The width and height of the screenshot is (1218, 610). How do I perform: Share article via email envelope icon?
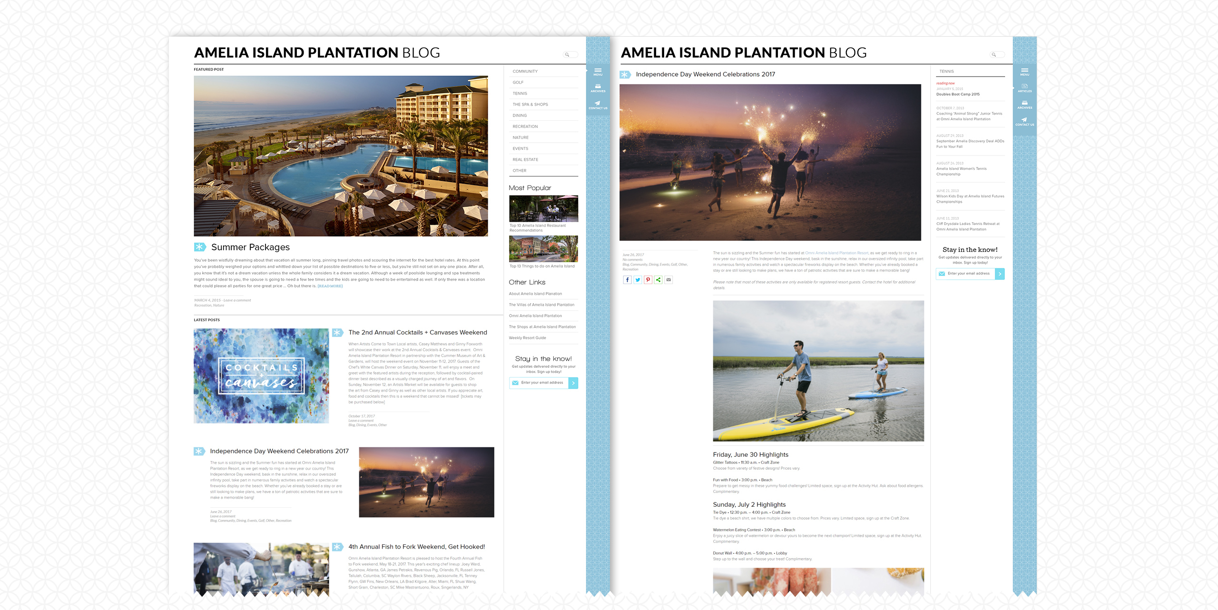(668, 280)
